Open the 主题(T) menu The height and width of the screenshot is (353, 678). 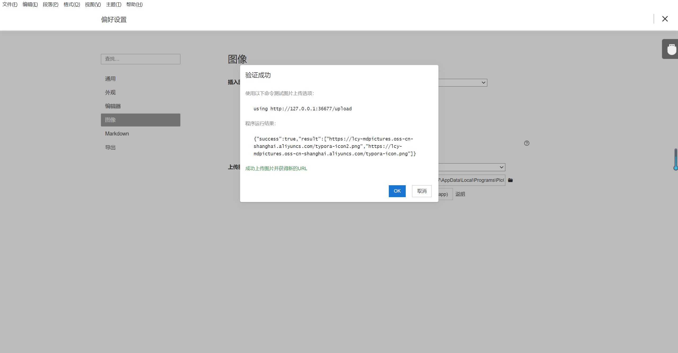tap(113, 4)
